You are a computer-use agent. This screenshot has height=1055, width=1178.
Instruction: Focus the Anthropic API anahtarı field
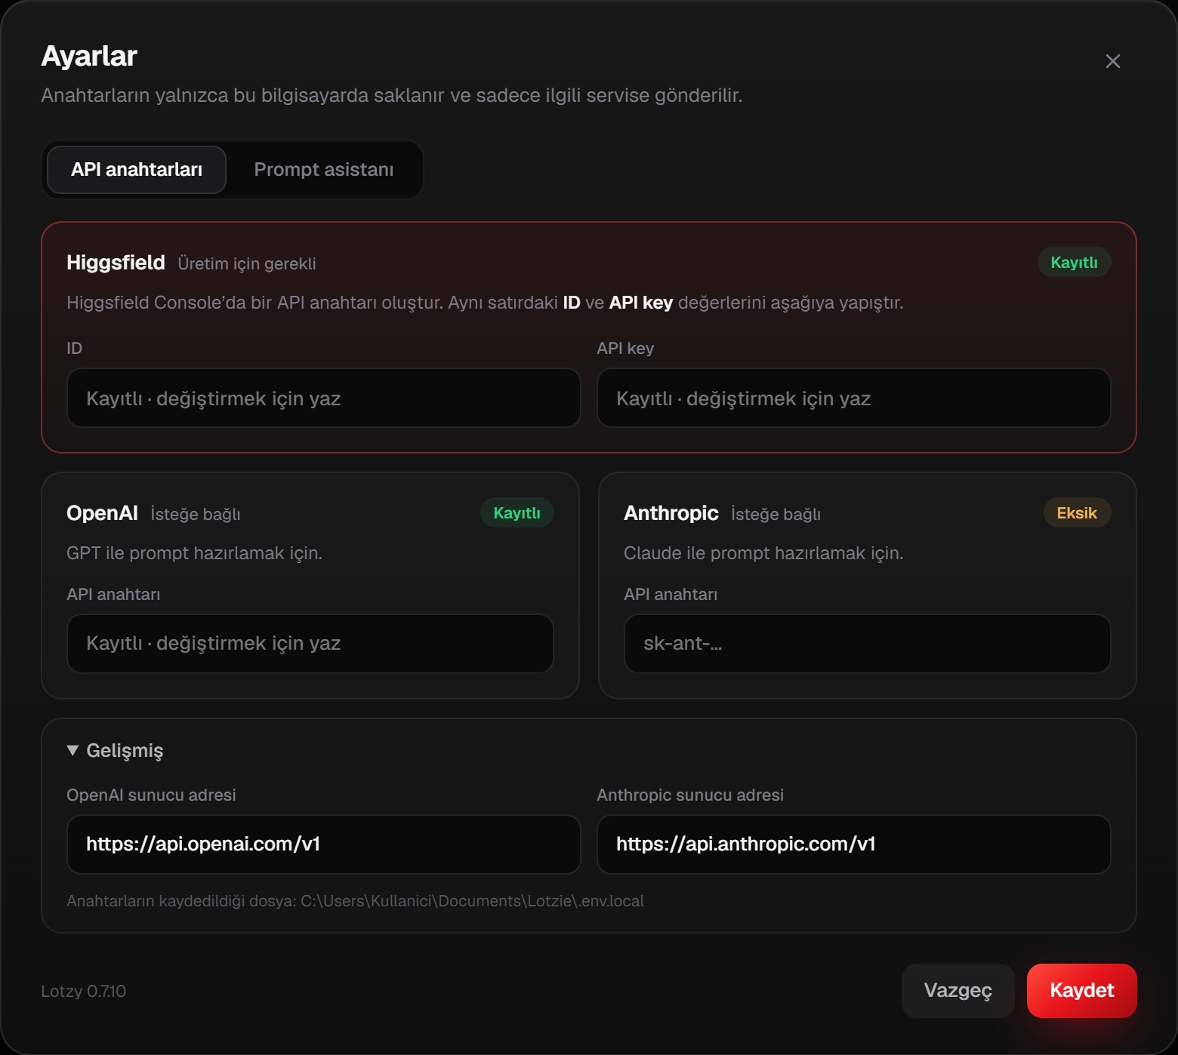pos(868,644)
